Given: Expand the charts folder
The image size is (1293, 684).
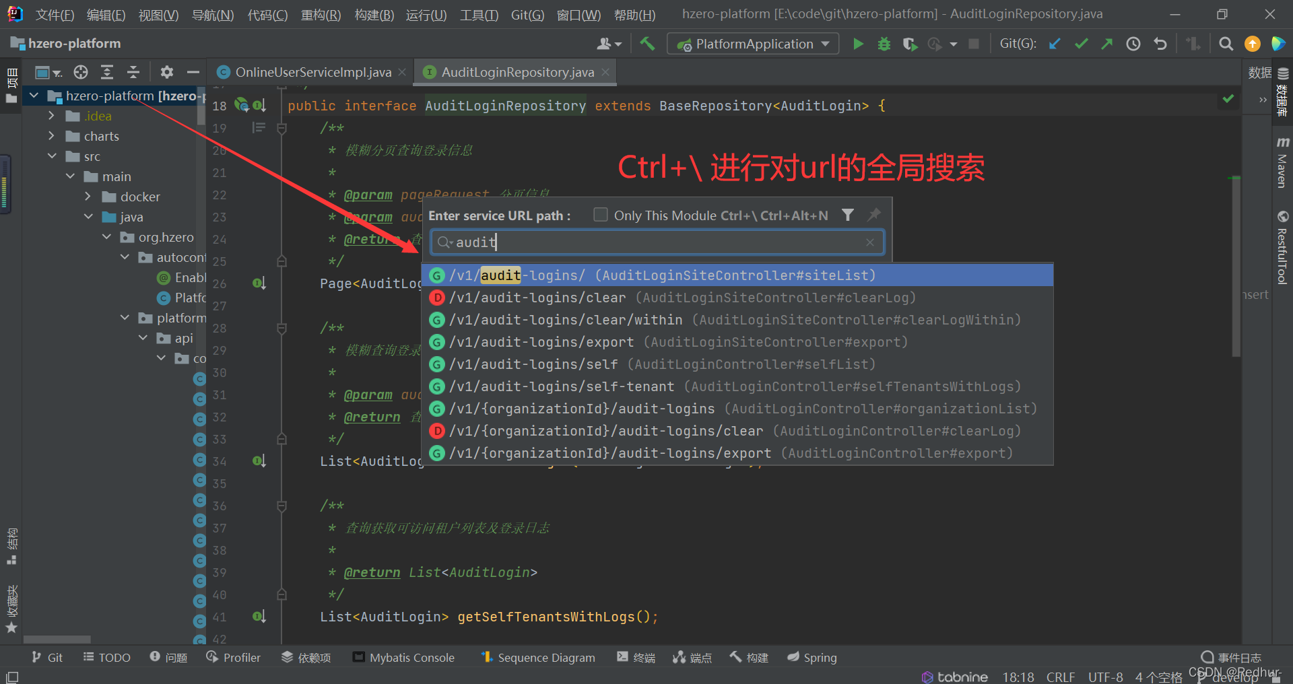Looking at the screenshot, I should 52,136.
